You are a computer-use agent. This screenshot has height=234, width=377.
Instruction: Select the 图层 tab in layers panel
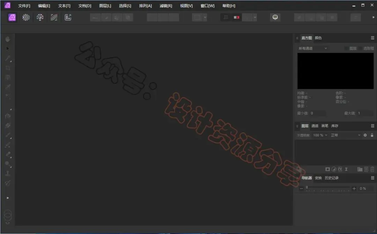tap(305, 126)
